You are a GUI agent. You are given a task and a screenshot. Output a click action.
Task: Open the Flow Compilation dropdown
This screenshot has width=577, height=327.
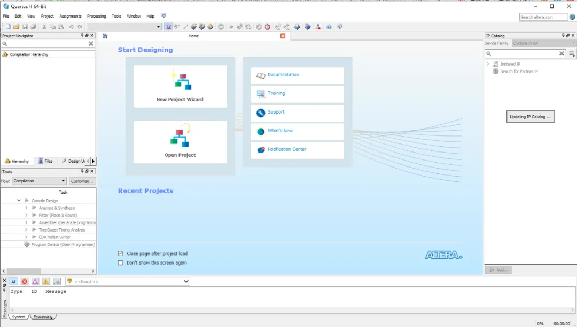pos(40,181)
